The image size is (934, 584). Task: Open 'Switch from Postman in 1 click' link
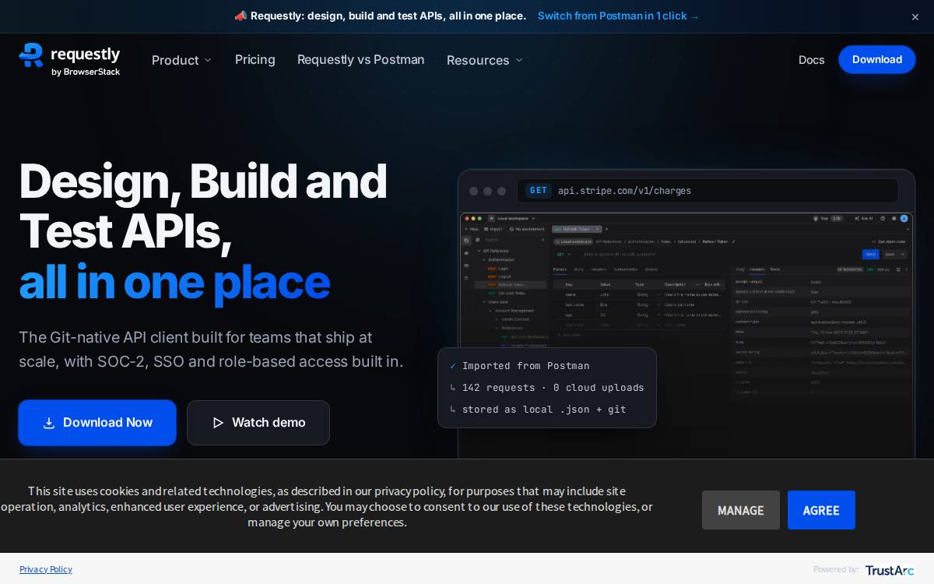618,16
